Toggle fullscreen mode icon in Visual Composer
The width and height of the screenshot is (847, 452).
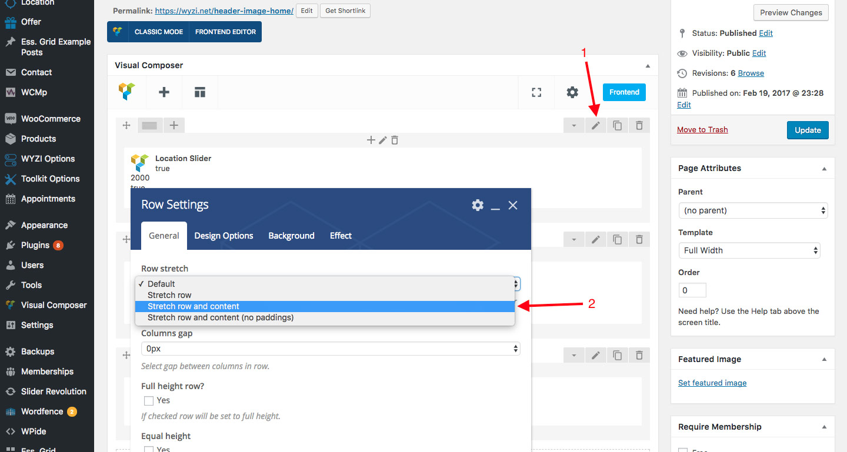point(536,92)
